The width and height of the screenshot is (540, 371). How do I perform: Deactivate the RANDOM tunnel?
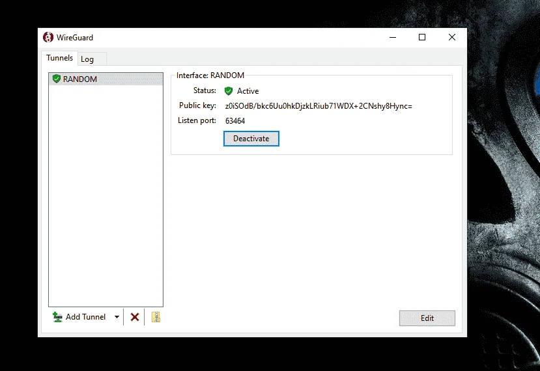point(251,139)
